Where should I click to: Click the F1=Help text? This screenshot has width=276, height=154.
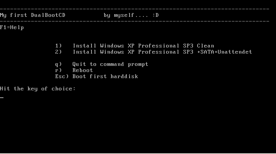[12, 28]
